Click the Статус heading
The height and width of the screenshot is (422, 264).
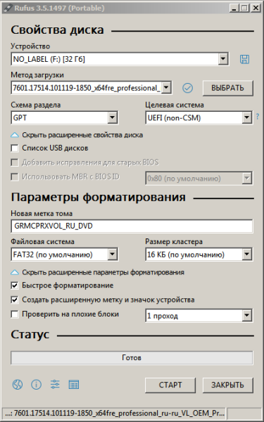pos(30,334)
